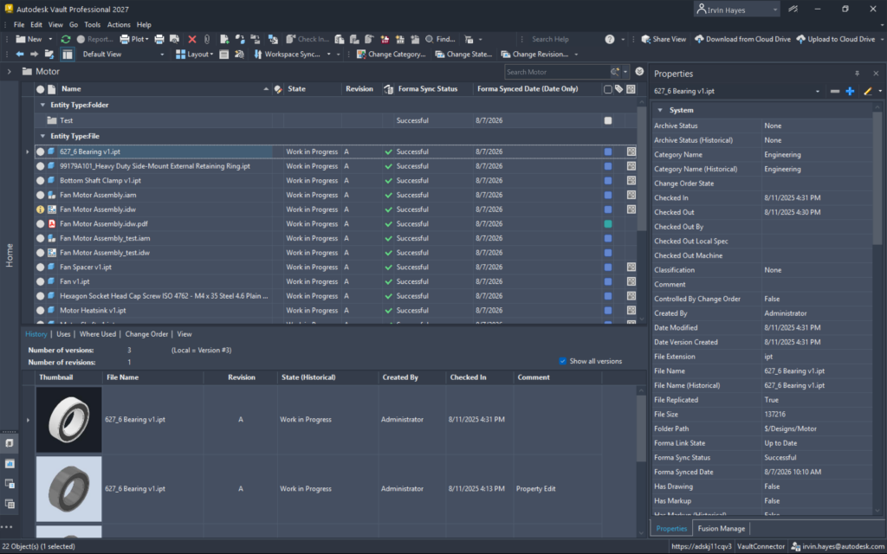The width and height of the screenshot is (887, 554).
Task: Click the Workspace Sync button
Action: [x=288, y=55]
